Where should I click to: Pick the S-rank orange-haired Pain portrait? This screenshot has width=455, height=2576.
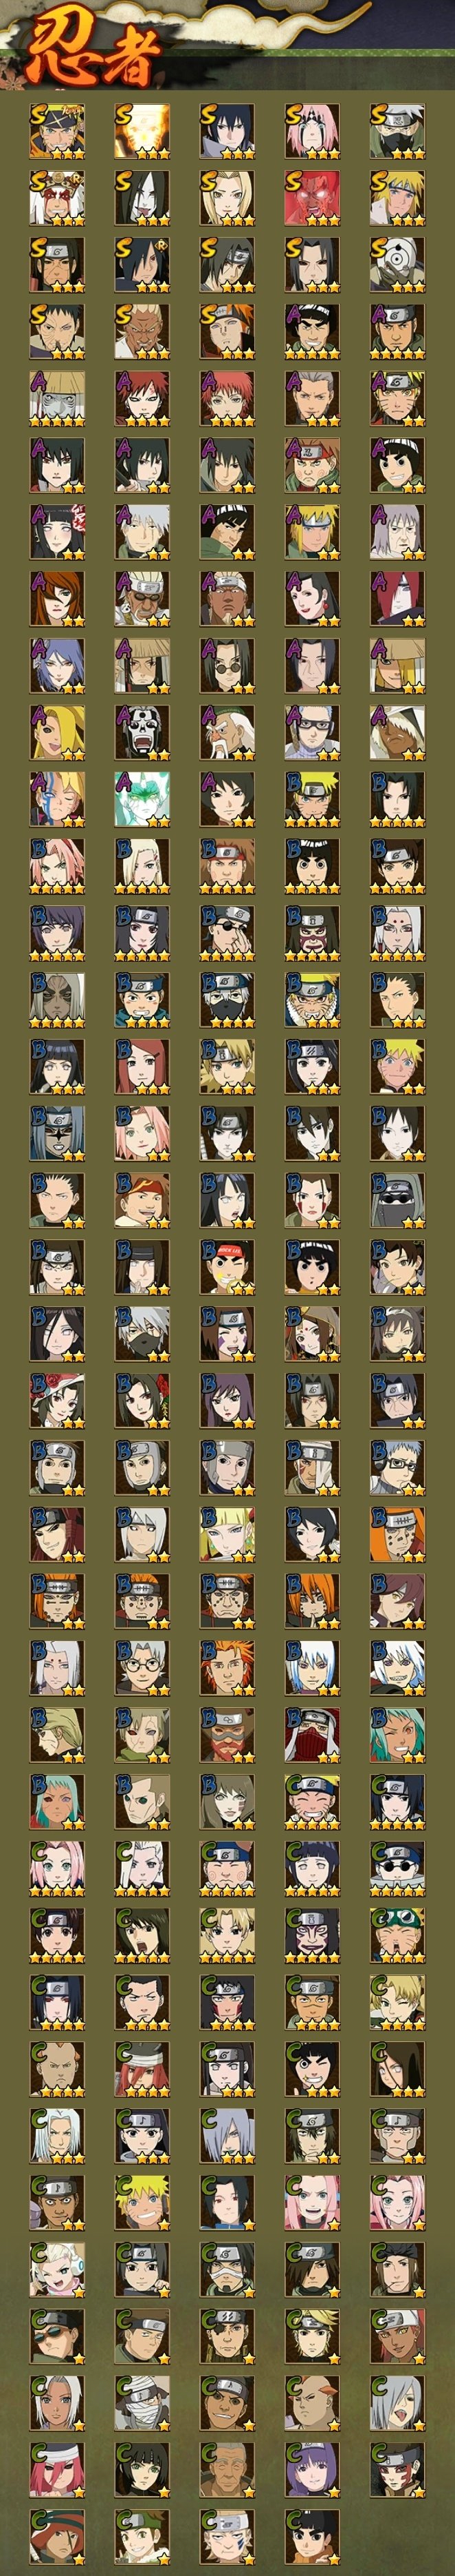(227, 332)
